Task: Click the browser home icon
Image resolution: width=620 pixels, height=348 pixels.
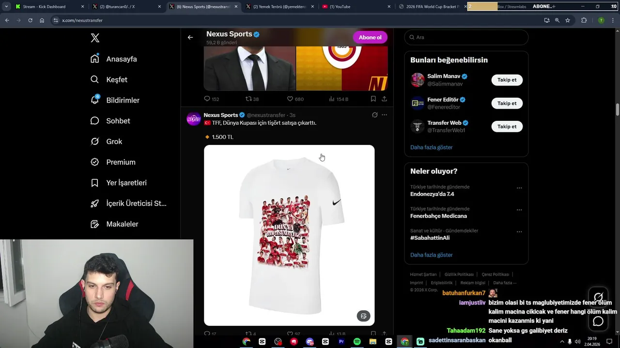Action: coord(42,20)
